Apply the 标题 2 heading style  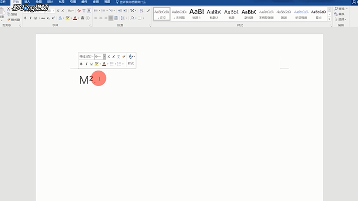pyautogui.click(x=214, y=14)
